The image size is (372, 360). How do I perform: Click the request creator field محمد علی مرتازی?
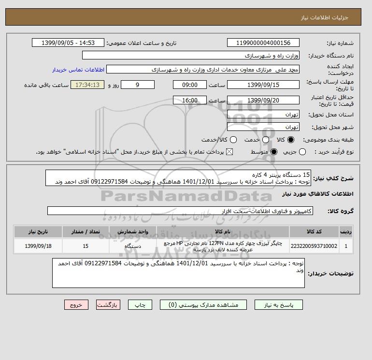(203, 70)
